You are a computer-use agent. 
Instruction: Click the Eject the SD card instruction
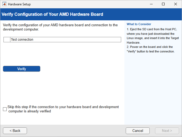pos(153,36)
